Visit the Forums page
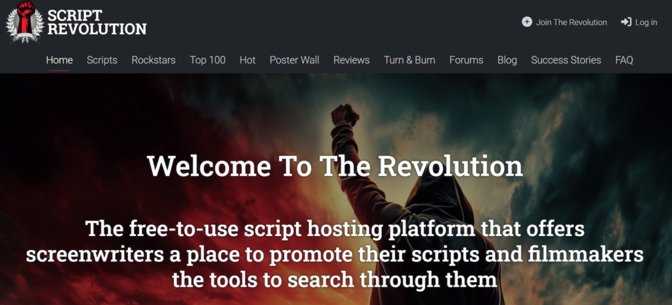Image resolution: width=672 pixels, height=305 pixels. click(x=466, y=60)
